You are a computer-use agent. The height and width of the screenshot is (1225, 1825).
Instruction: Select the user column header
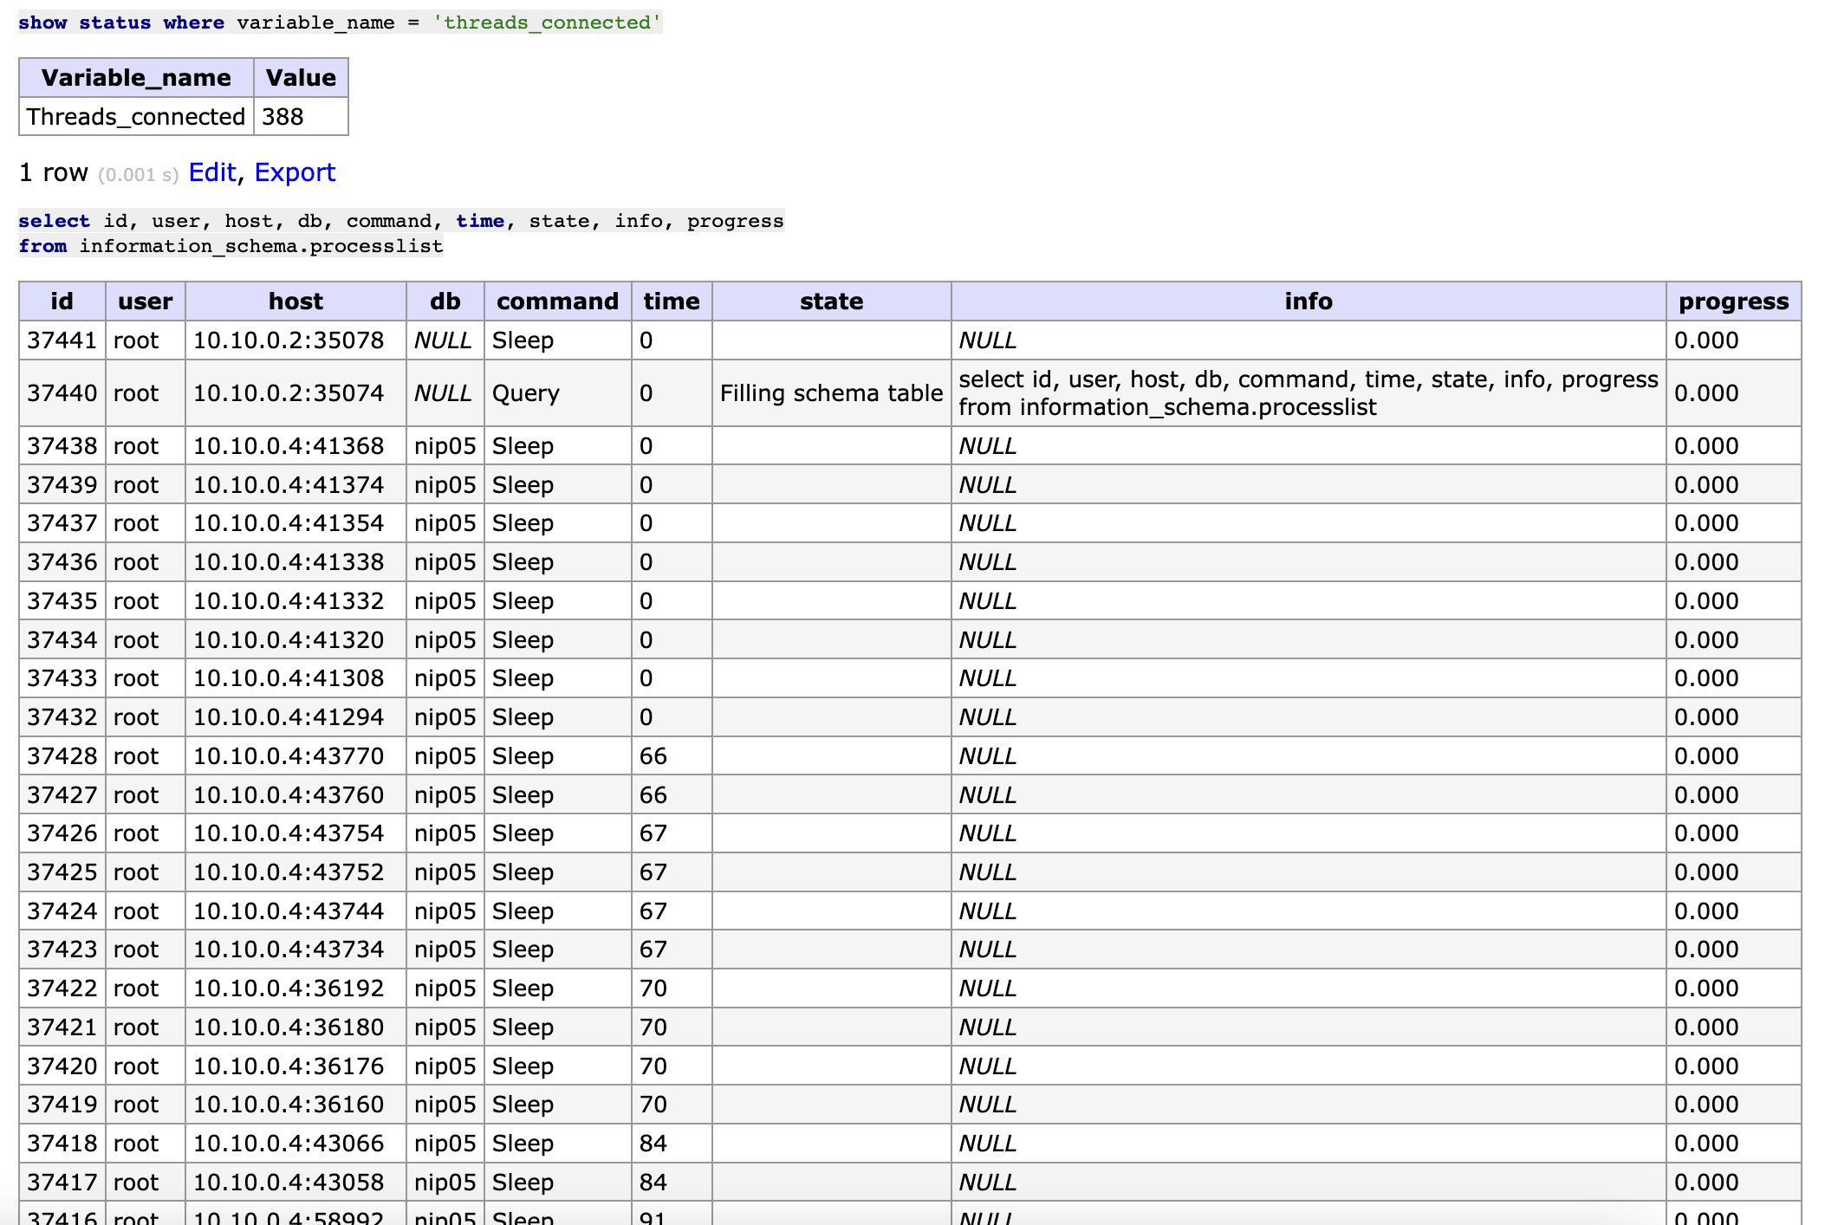[145, 301]
